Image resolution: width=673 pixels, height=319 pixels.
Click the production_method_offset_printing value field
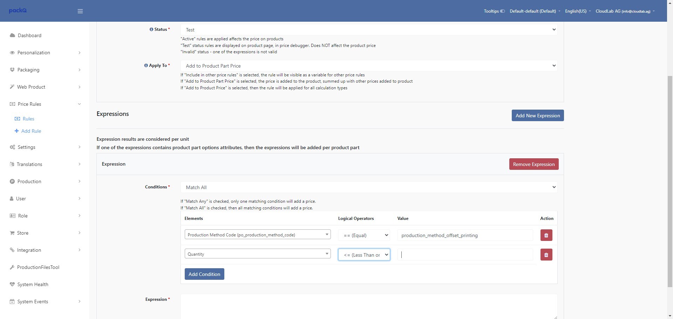(465, 235)
